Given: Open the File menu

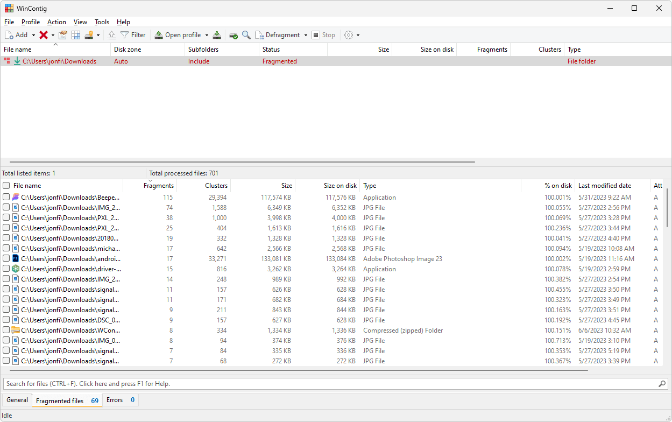Looking at the screenshot, I should point(9,22).
